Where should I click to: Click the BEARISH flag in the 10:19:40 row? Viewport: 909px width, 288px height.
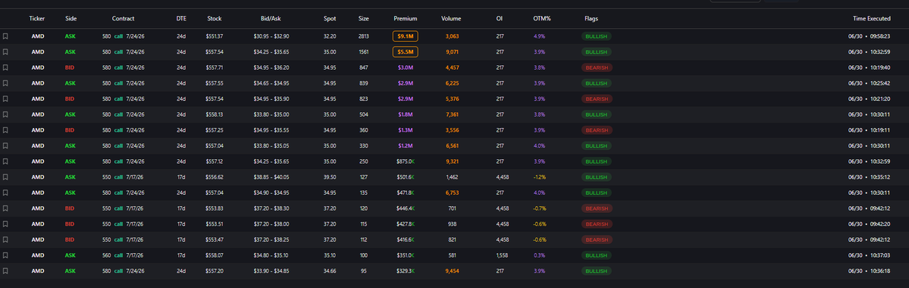click(597, 67)
